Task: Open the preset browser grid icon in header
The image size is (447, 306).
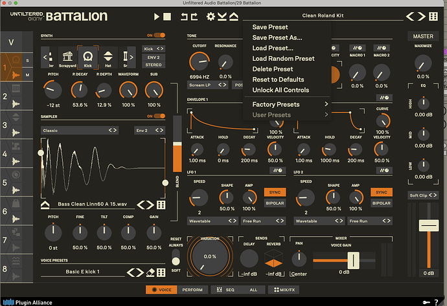Action: [433, 16]
